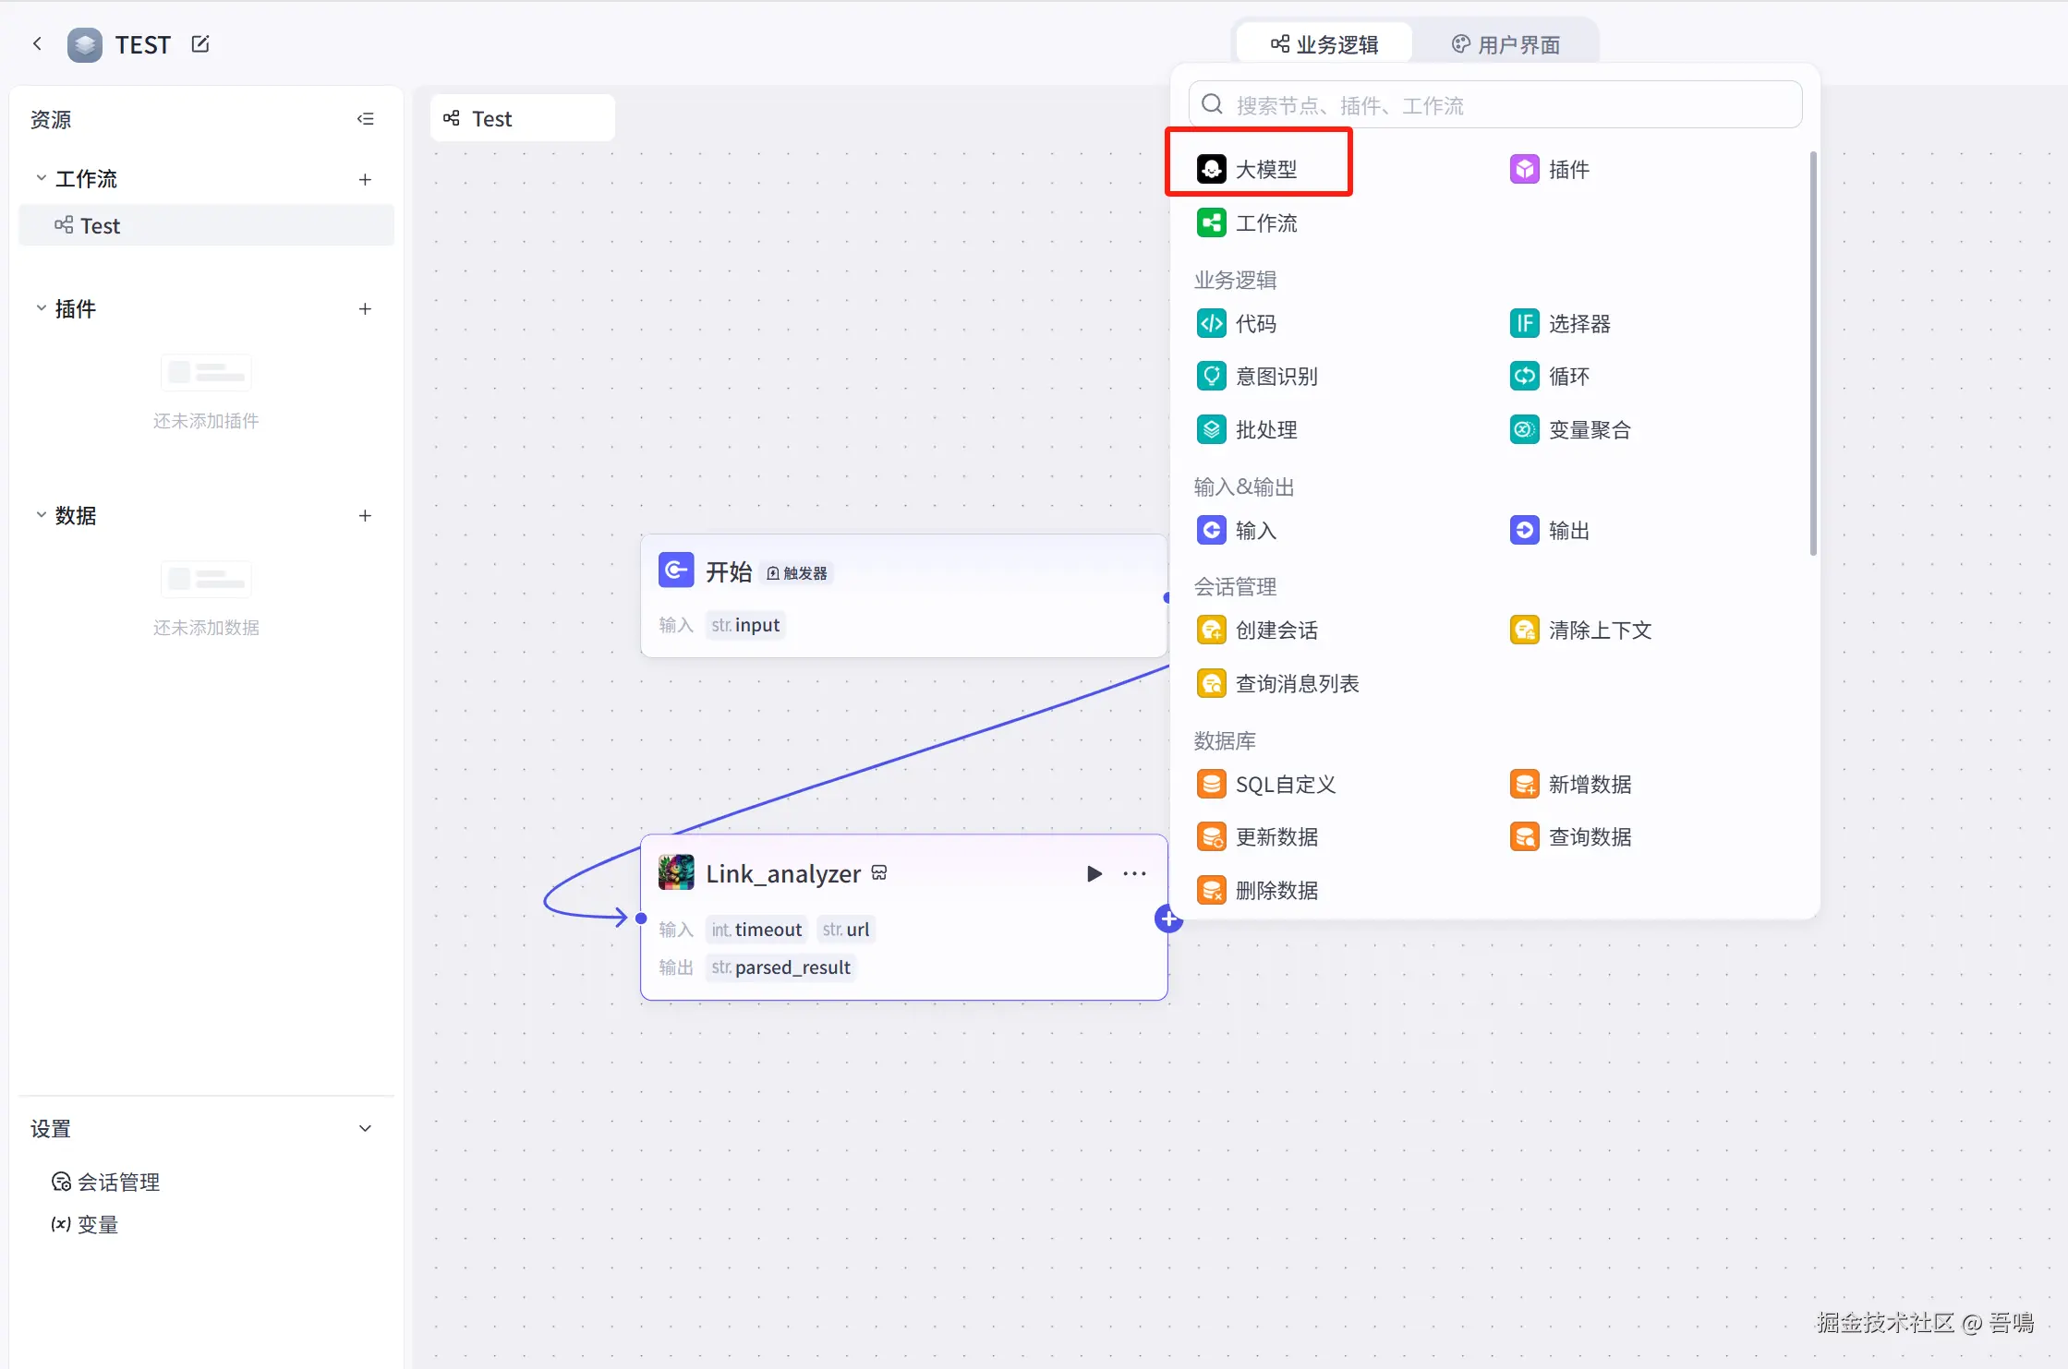Select the 大模型 node icon
The height and width of the screenshot is (1369, 2068).
coord(1211,169)
